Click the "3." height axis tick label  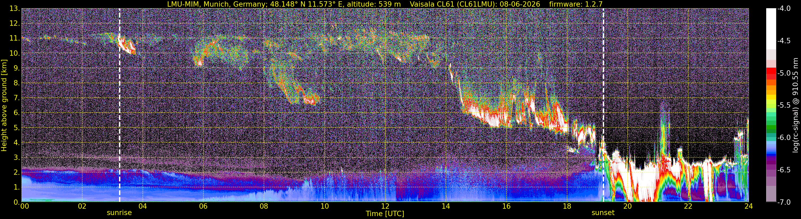pyautogui.click(x=16, y=157)
